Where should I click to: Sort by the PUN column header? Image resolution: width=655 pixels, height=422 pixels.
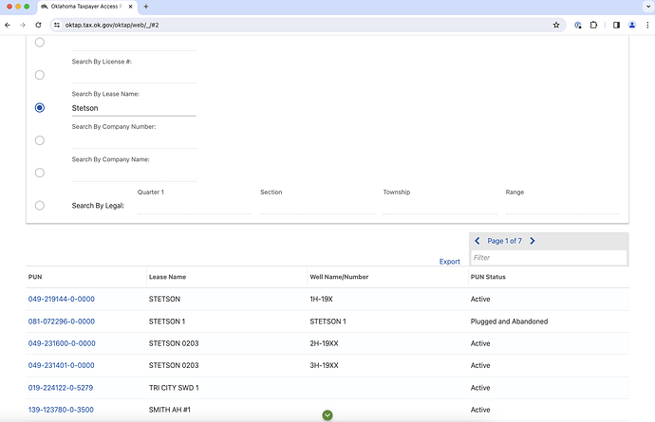coord(35,277)
